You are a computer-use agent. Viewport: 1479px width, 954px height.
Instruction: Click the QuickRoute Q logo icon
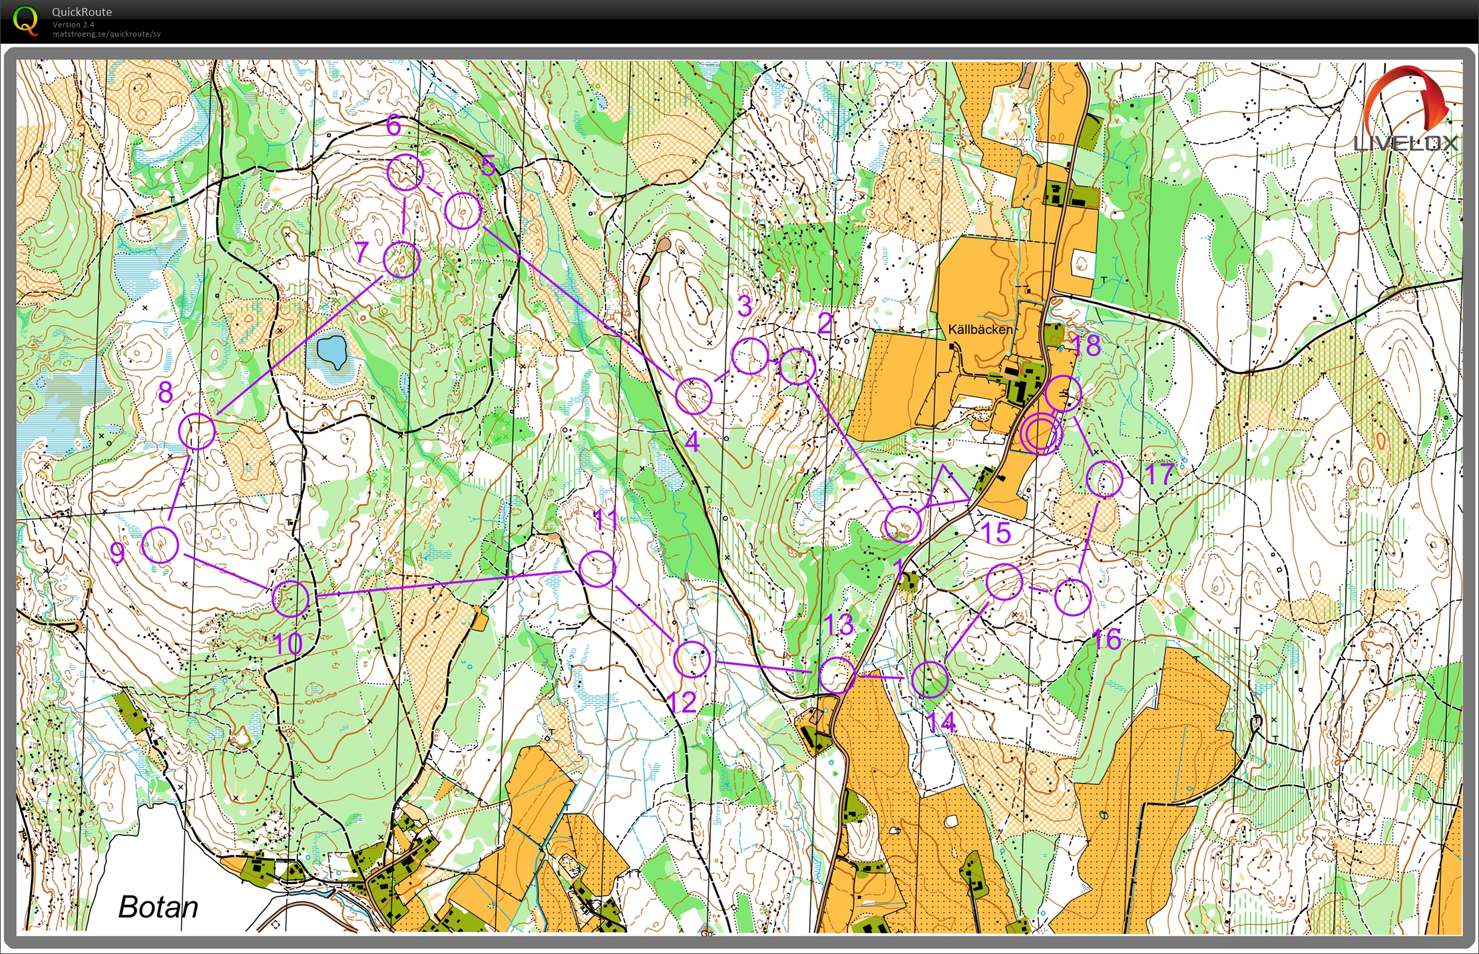26,19
